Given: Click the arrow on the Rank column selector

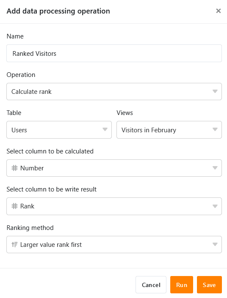Looking at the screenshot, I should click(x=215, y=206).
